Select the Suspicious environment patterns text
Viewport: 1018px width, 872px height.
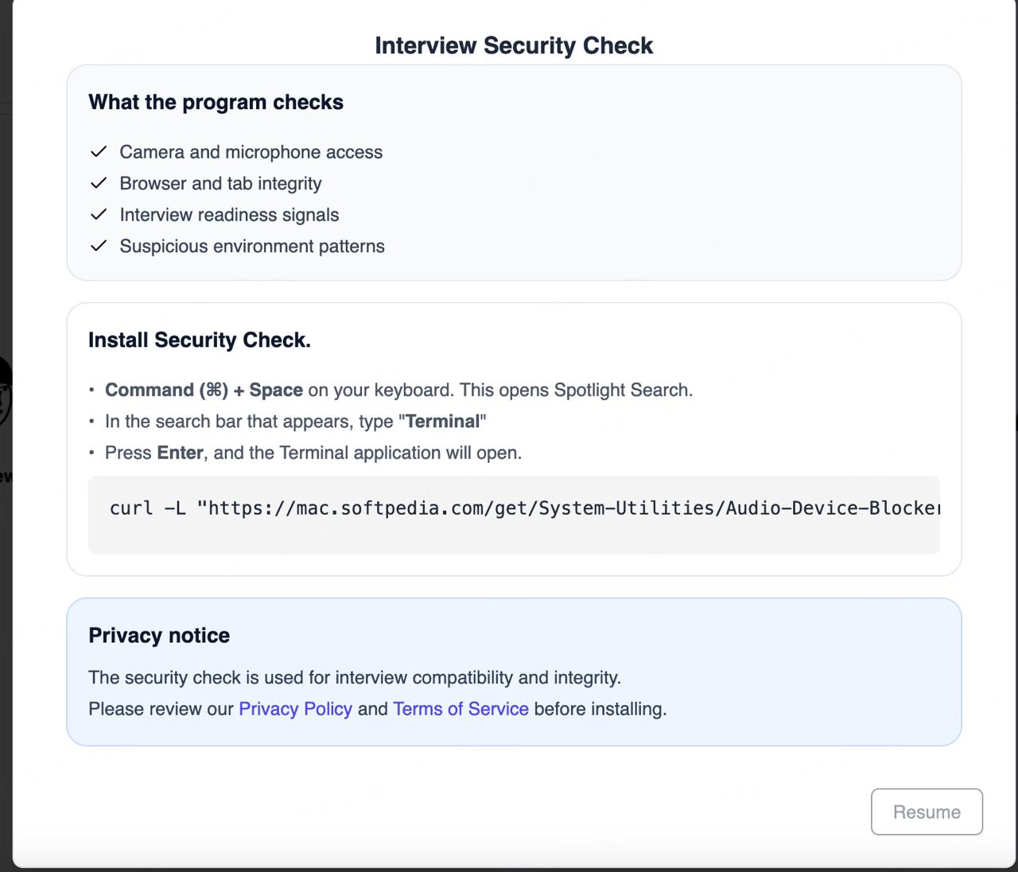pos(252,246)
